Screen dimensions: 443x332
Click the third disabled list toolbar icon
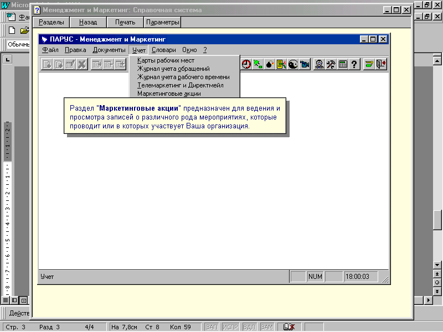tap(120, 64)
